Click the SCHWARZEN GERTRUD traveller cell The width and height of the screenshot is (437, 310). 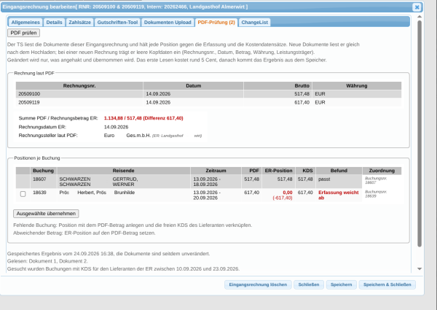pos(124,182)
